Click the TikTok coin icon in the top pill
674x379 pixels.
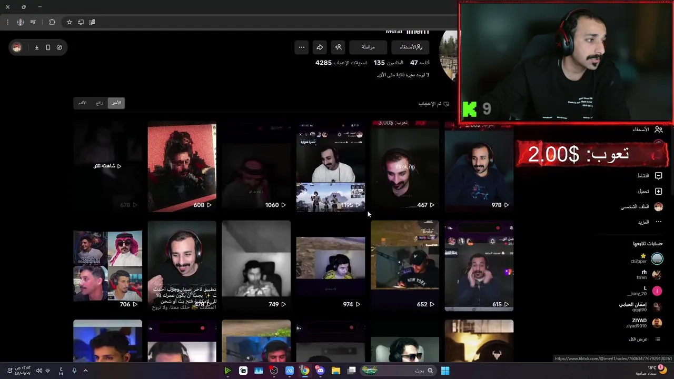(59, 47)
